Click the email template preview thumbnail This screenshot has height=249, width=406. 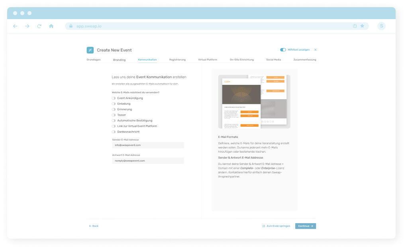[254, 102]
